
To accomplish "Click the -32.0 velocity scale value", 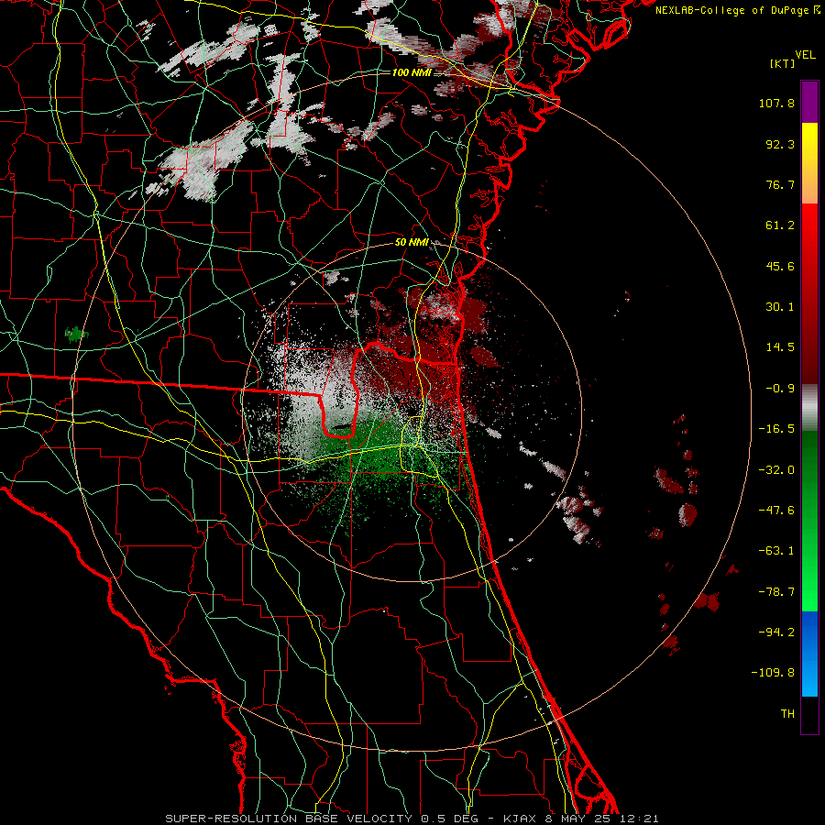I will pos(776,470).
